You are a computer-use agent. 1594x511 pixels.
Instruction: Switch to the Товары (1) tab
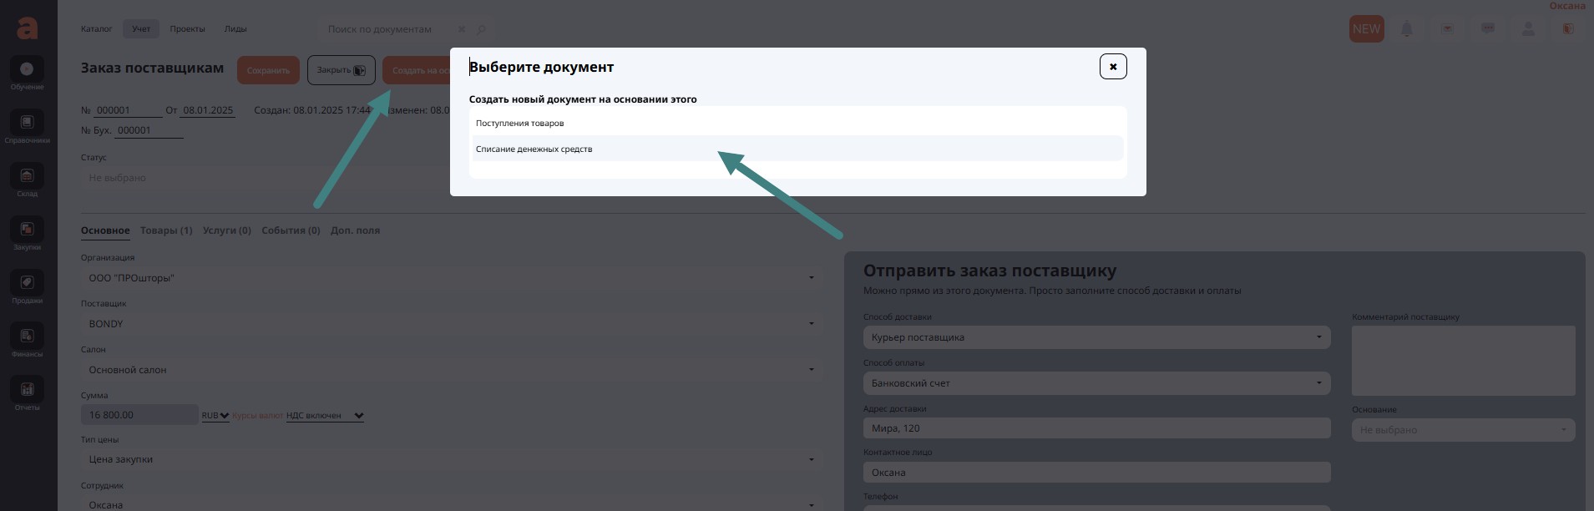(166, 230)
